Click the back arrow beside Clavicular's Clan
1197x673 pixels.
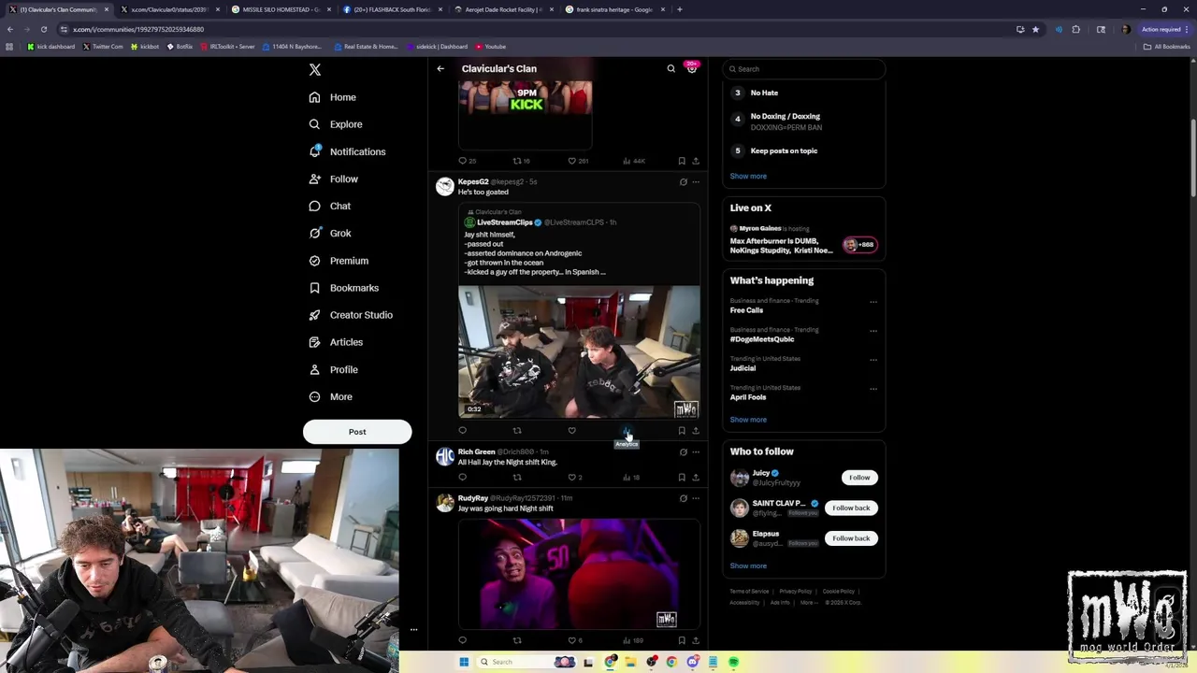point(440,68)
